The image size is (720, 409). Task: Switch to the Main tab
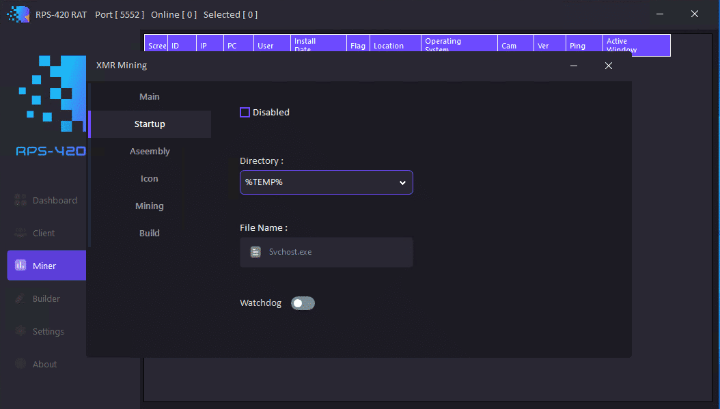tap(149, 97)
